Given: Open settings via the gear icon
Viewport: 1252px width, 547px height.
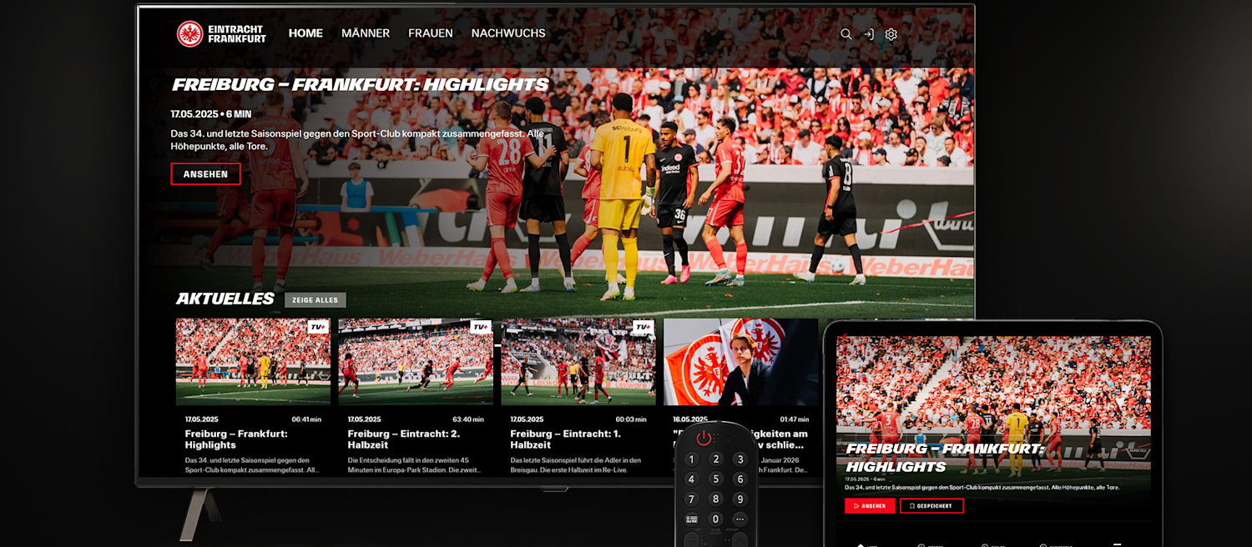Looking at the screenshot, I should (891, 34).
